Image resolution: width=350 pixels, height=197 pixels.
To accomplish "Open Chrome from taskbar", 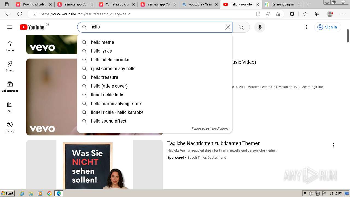I will (x=49, y=193).
